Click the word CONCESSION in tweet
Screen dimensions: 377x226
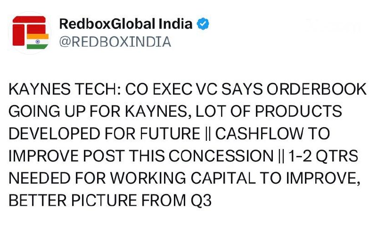(221, 156)
